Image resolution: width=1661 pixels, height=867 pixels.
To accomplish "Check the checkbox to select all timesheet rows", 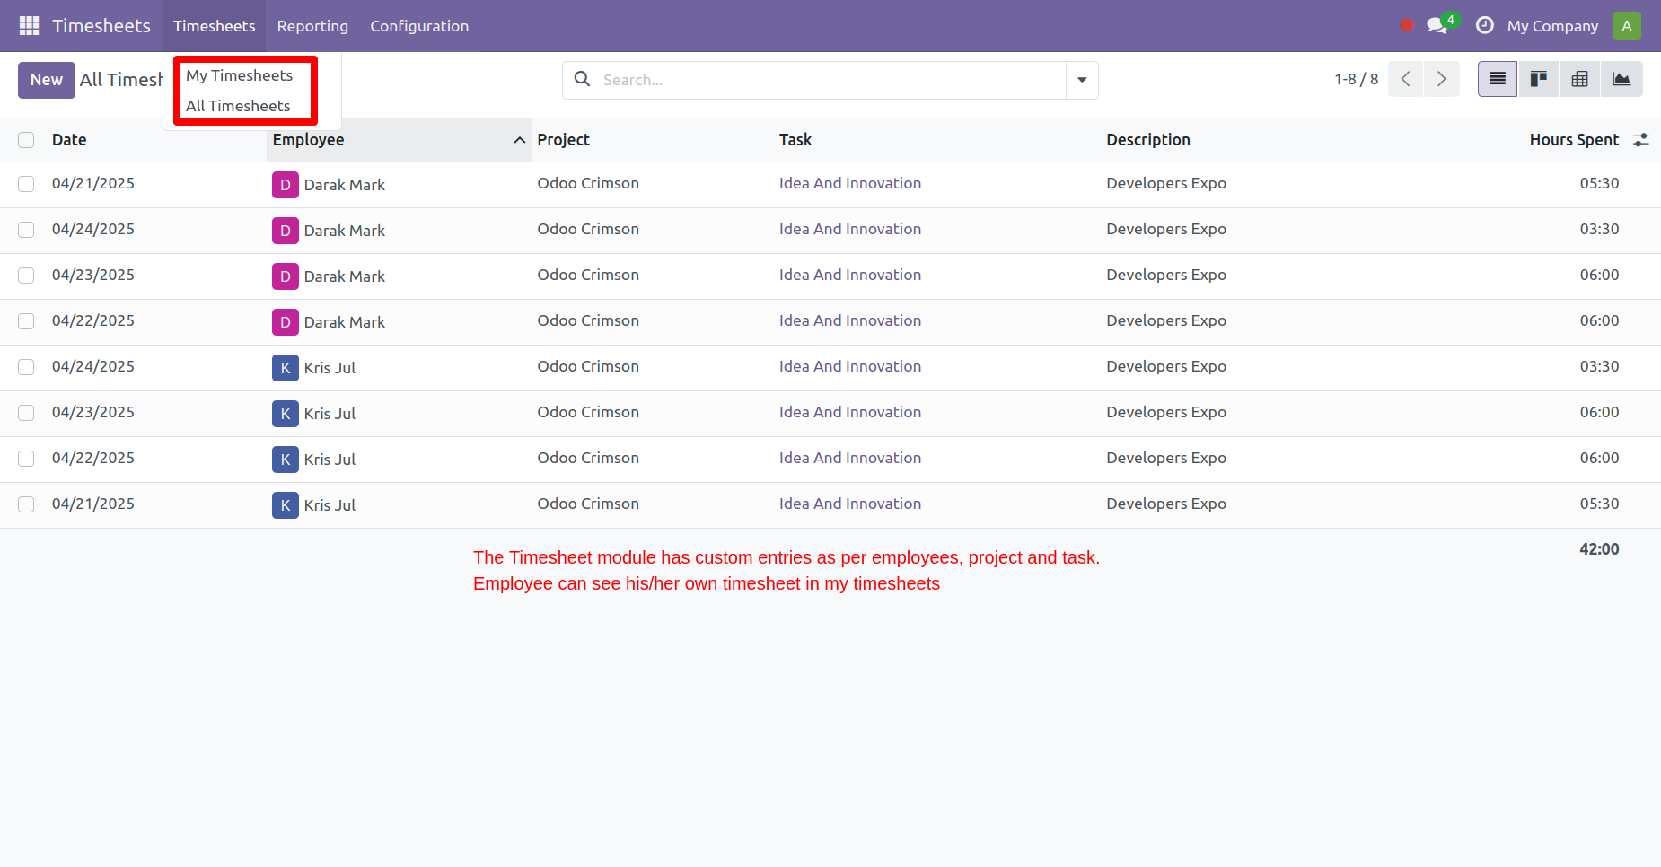I will tap(26, 140).
